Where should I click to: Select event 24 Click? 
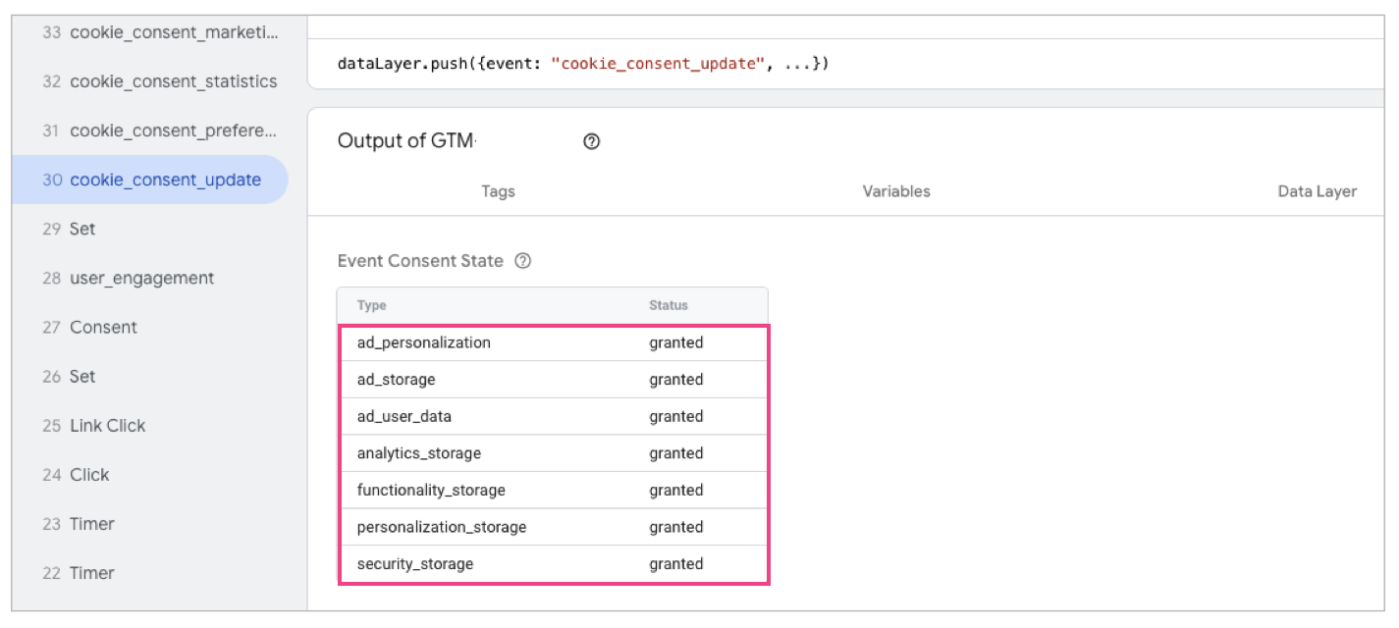click(x=77, y=474)
